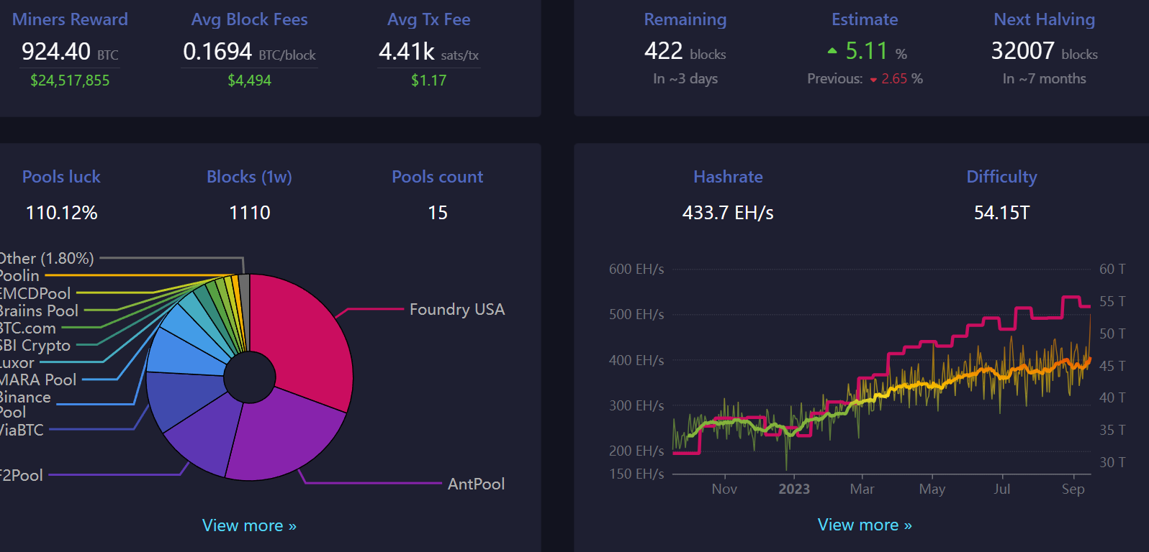1149x552 pixels.
Task: Click the Pools count heading
Action: tap(437, 177)
